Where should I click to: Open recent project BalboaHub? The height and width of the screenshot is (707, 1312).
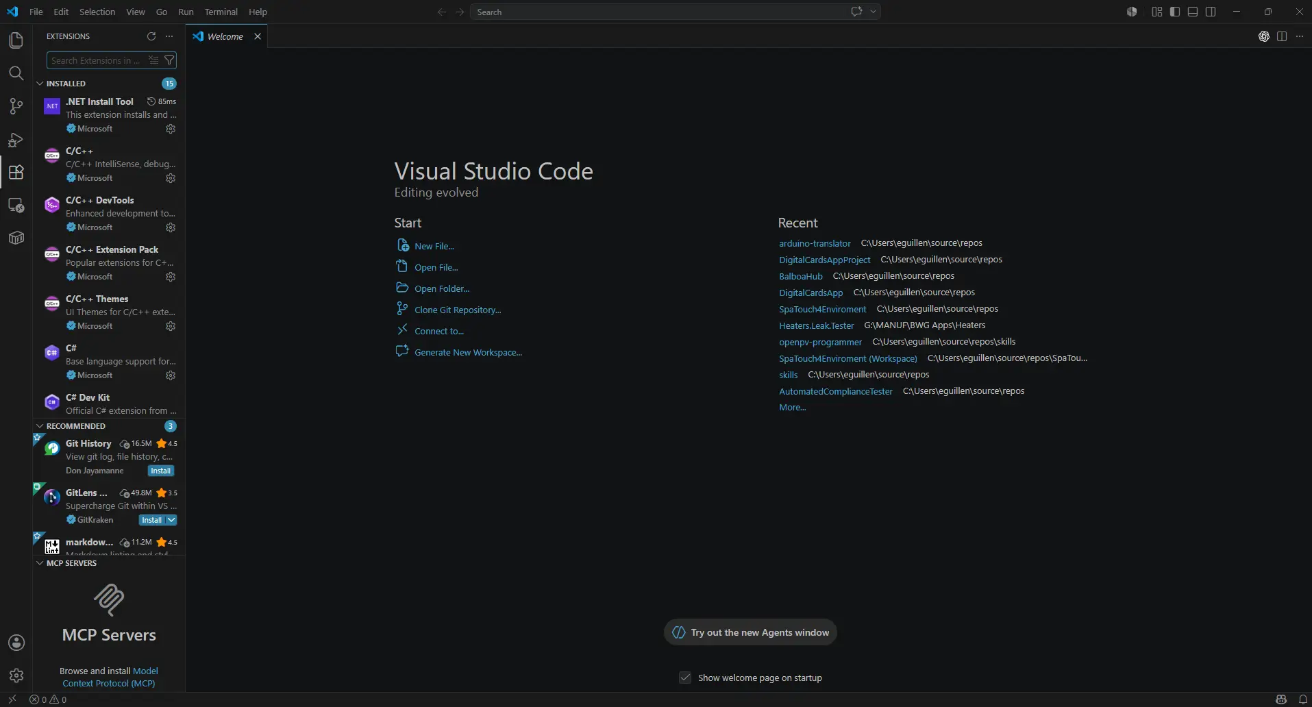(800, 276)
